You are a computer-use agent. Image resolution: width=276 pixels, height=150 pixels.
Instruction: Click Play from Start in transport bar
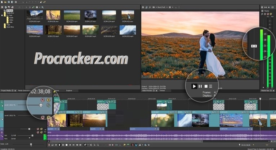point(56,145)
